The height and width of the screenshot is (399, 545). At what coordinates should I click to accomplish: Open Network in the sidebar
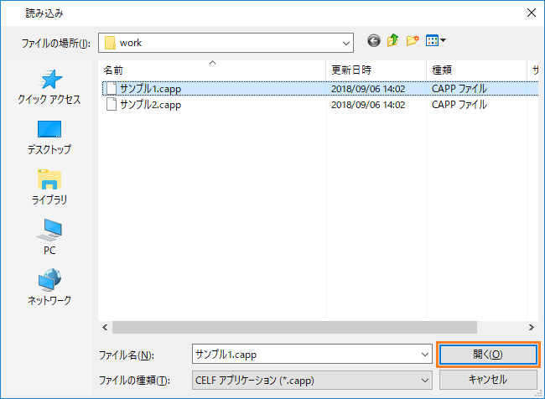click(49, 288)
